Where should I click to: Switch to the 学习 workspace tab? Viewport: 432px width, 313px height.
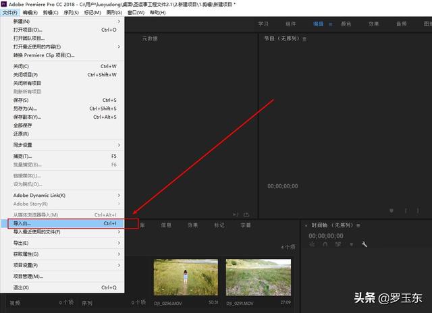263,24
